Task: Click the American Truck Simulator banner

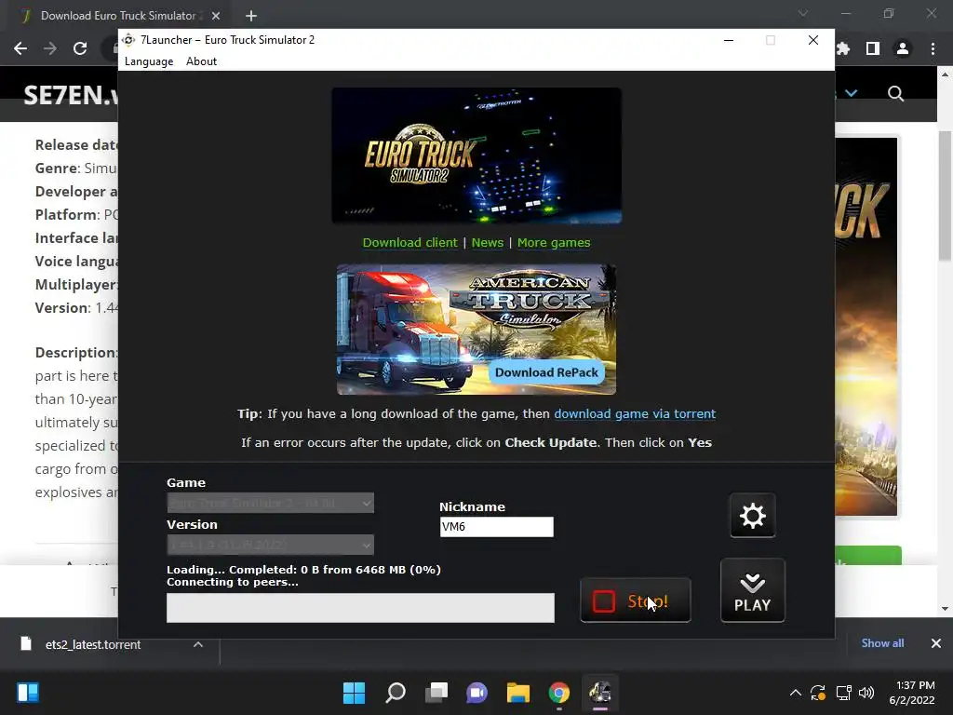Action: [476, 329]
